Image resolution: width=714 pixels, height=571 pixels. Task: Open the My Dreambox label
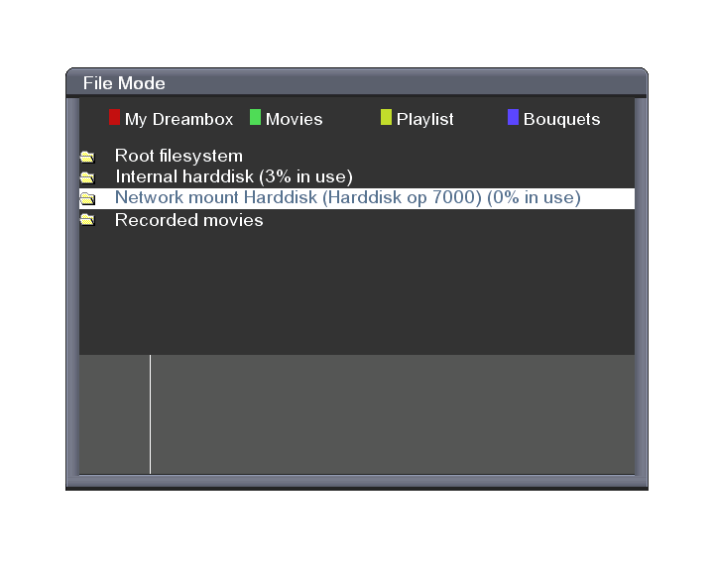(x=178, y=119)
